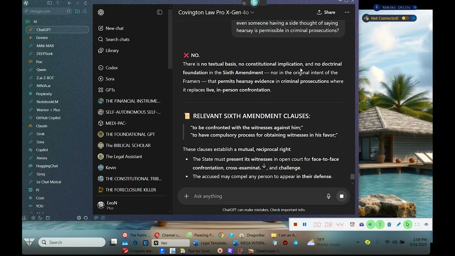
Task: Go back in Noi browser navigation
Action: 69,3
